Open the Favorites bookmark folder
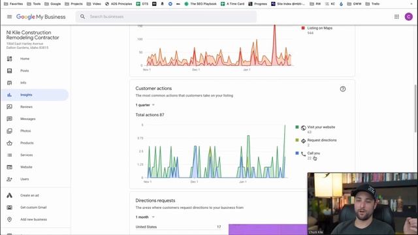This screenshot has width=418, height=235. pos(13,4)
